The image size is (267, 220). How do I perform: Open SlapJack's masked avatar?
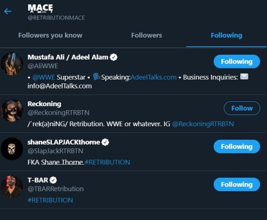click(12, 148)
